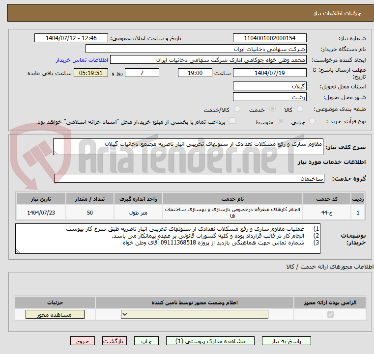Click the 'مشاهده مجوز' button
This screenshot has width=374, height=354.
point(55,314)
